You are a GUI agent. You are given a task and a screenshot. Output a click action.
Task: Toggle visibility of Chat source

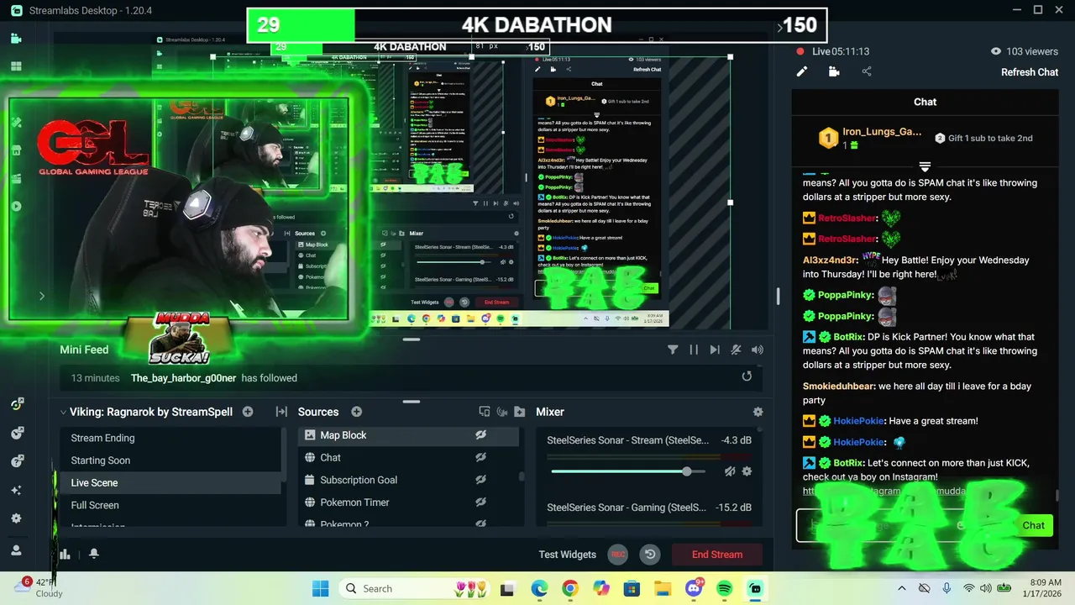tap(480, 457)
